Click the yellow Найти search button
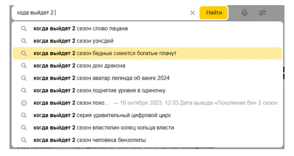The width and height of the screenshot is (294, 156). [214, 12]
